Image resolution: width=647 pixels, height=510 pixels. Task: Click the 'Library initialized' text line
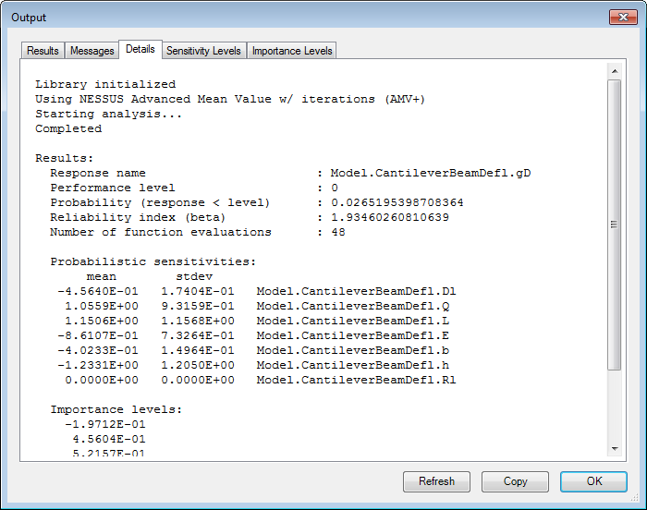coord(104,85)
